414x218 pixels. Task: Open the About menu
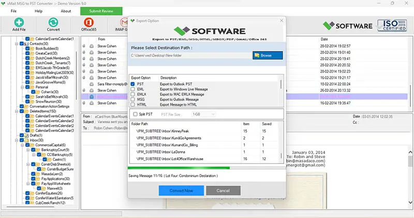(x=66, y=11)
